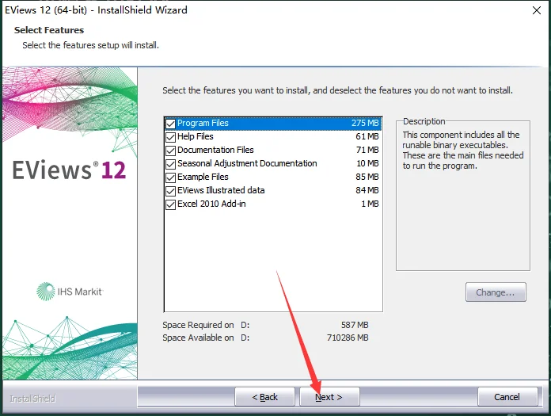The image size is (551, 416).
Task: Click the IHS Markit logo
Action: click(x=69, y=292)
